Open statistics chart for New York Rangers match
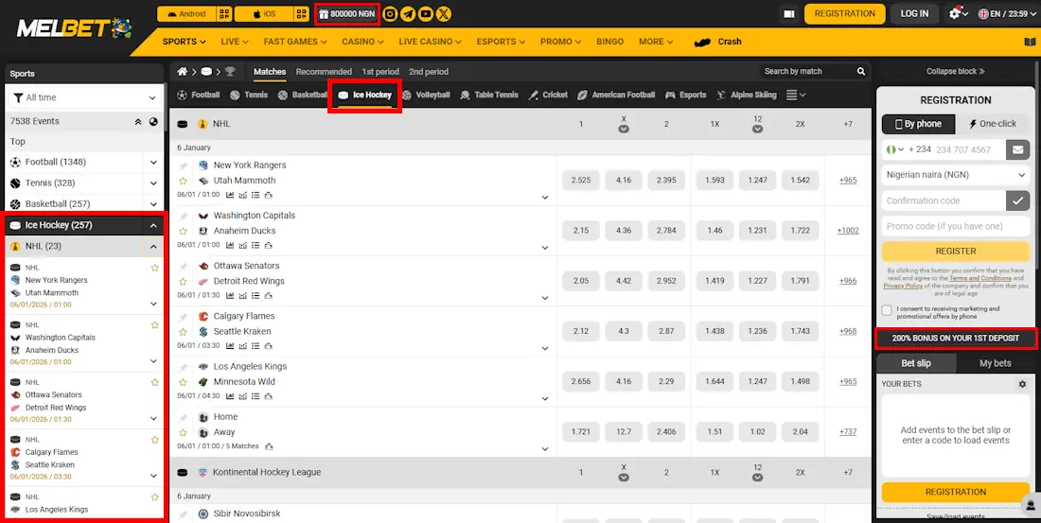Viewport: 1041px width, 523px height. (230, 195)
